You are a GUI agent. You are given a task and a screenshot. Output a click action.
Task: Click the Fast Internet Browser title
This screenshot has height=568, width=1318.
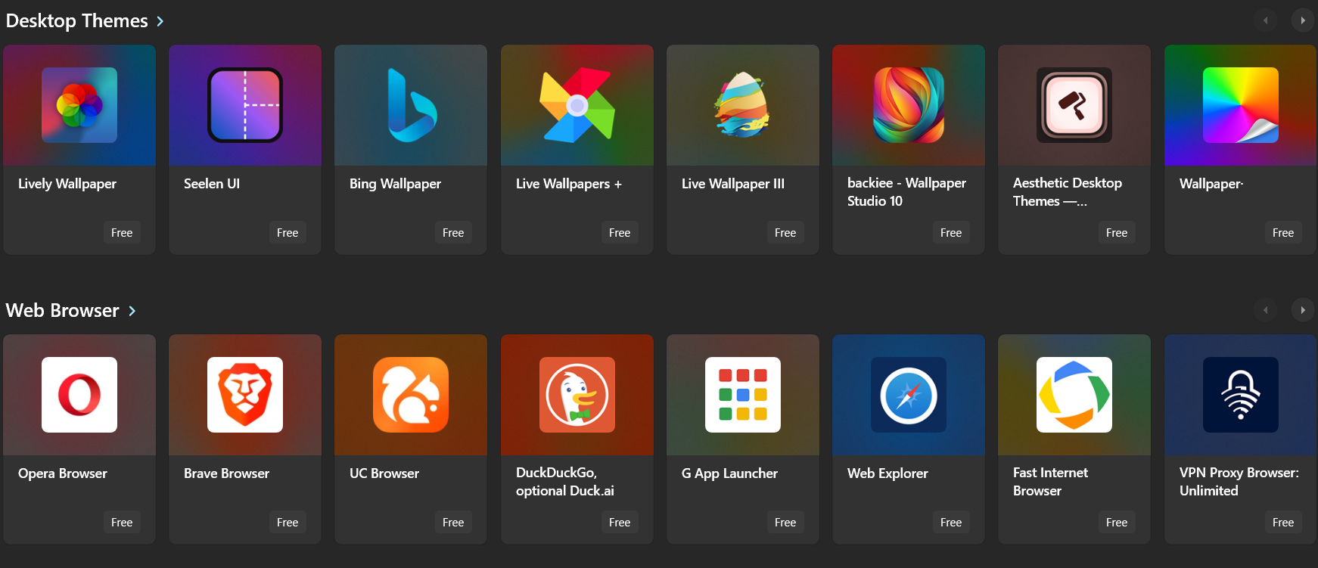point(1050,482)
